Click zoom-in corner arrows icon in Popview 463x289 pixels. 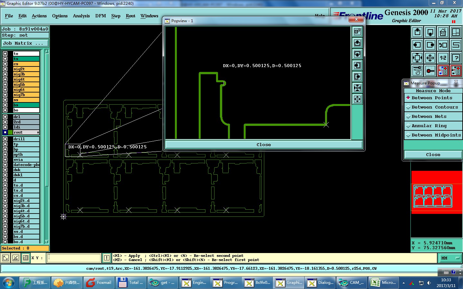pos(357,88)
